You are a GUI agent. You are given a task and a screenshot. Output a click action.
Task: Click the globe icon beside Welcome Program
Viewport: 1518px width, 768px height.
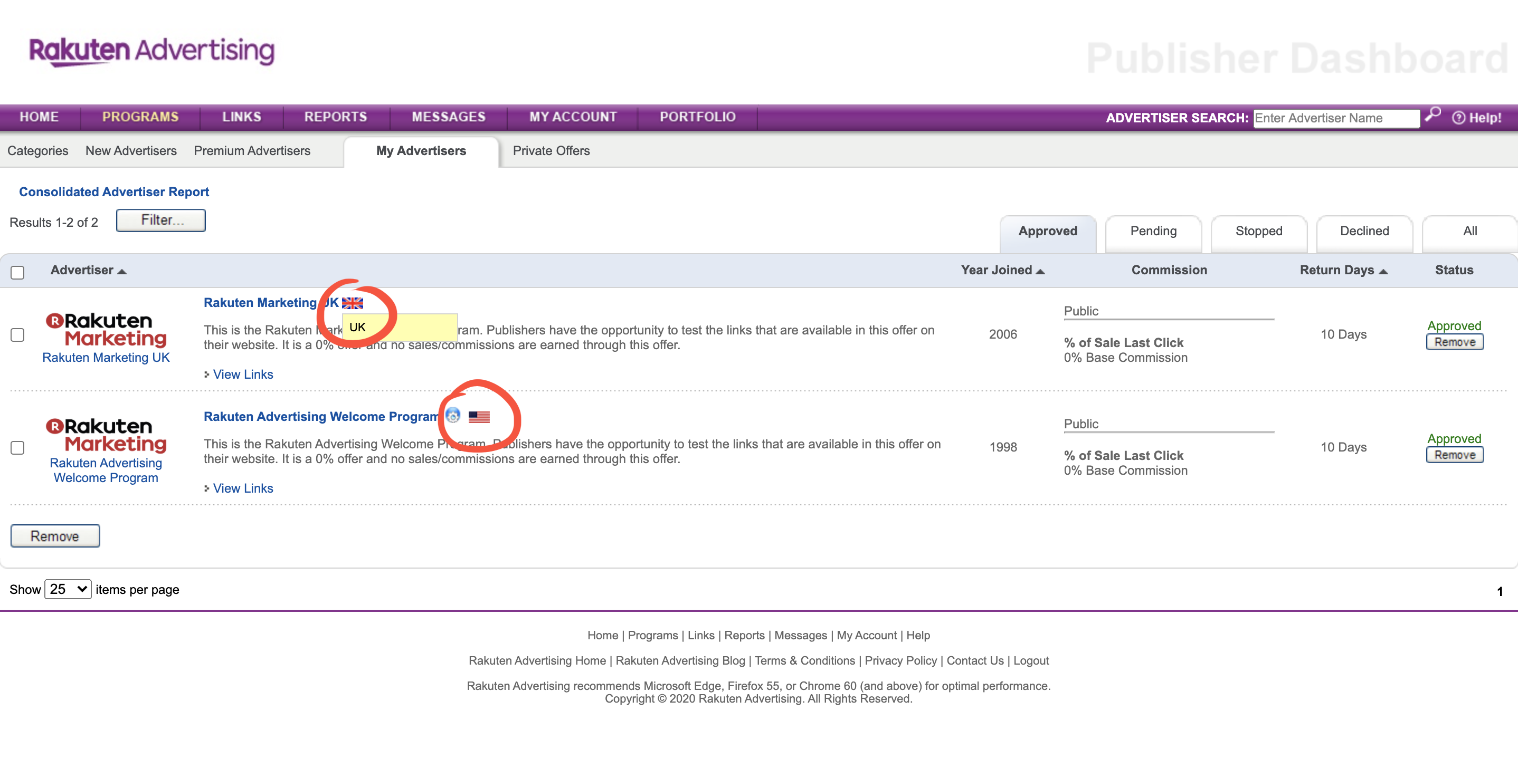click(452, 416)
